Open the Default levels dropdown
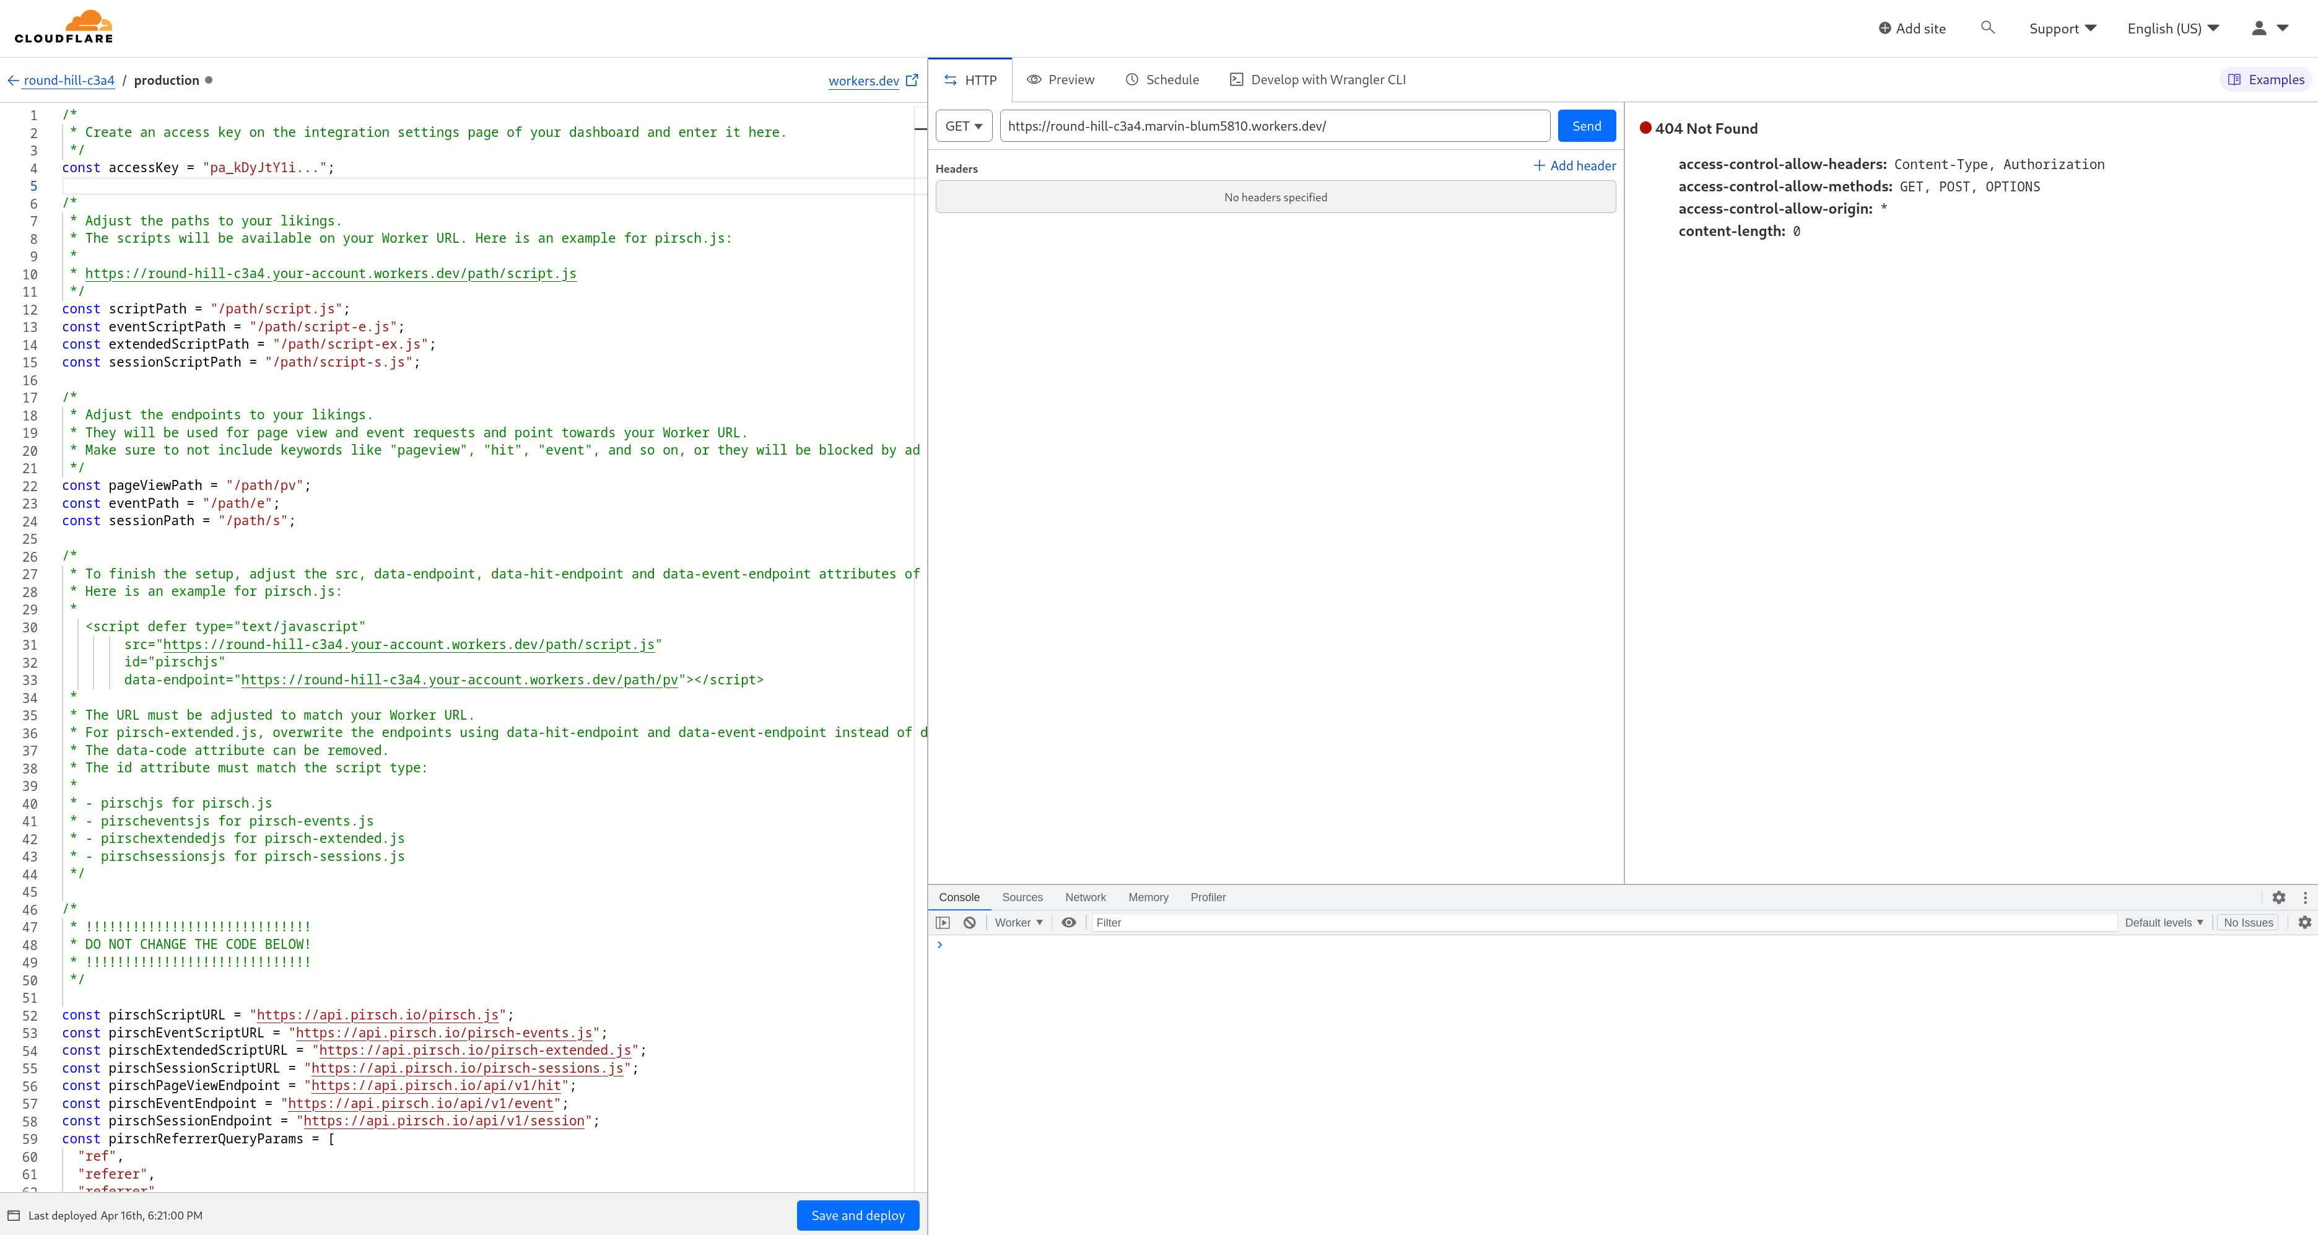The height and width of the screenshot is (1235, 2318). [x=2163, y=923]
